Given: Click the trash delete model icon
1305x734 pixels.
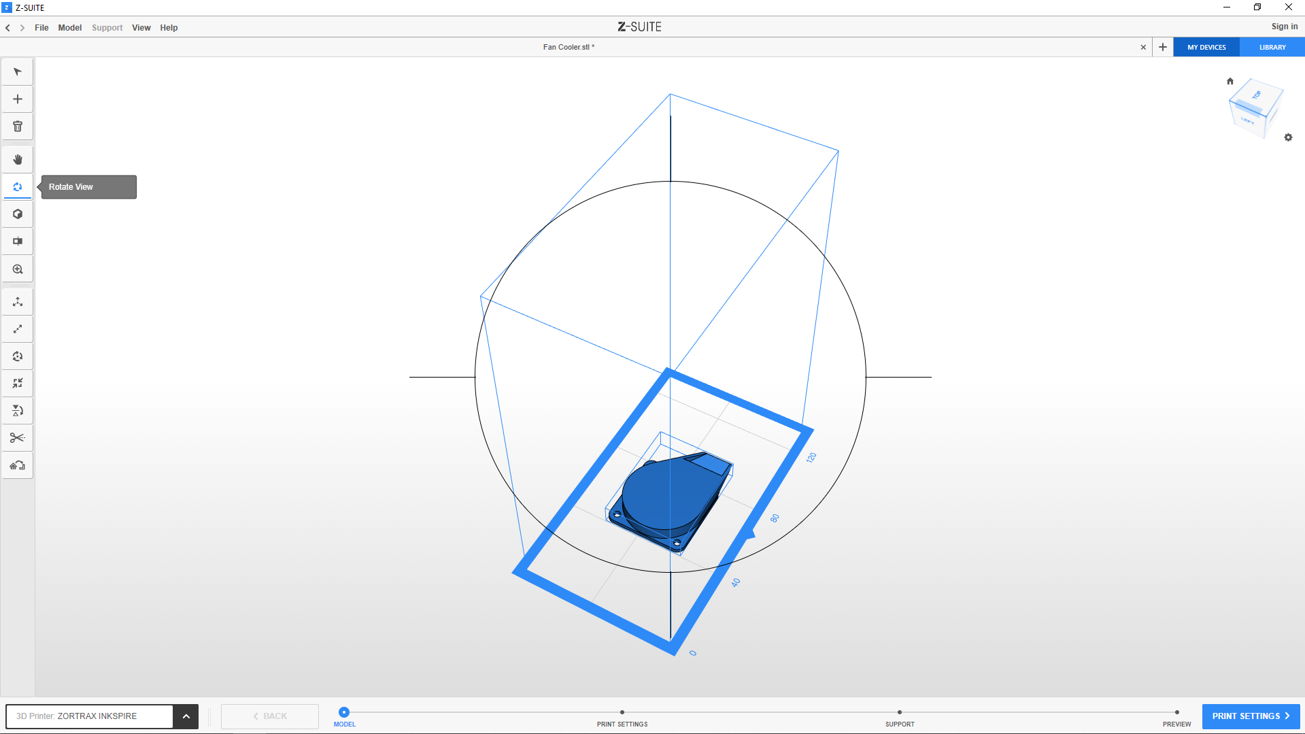Looking at the screenshot, I should (x=18, y=127).
